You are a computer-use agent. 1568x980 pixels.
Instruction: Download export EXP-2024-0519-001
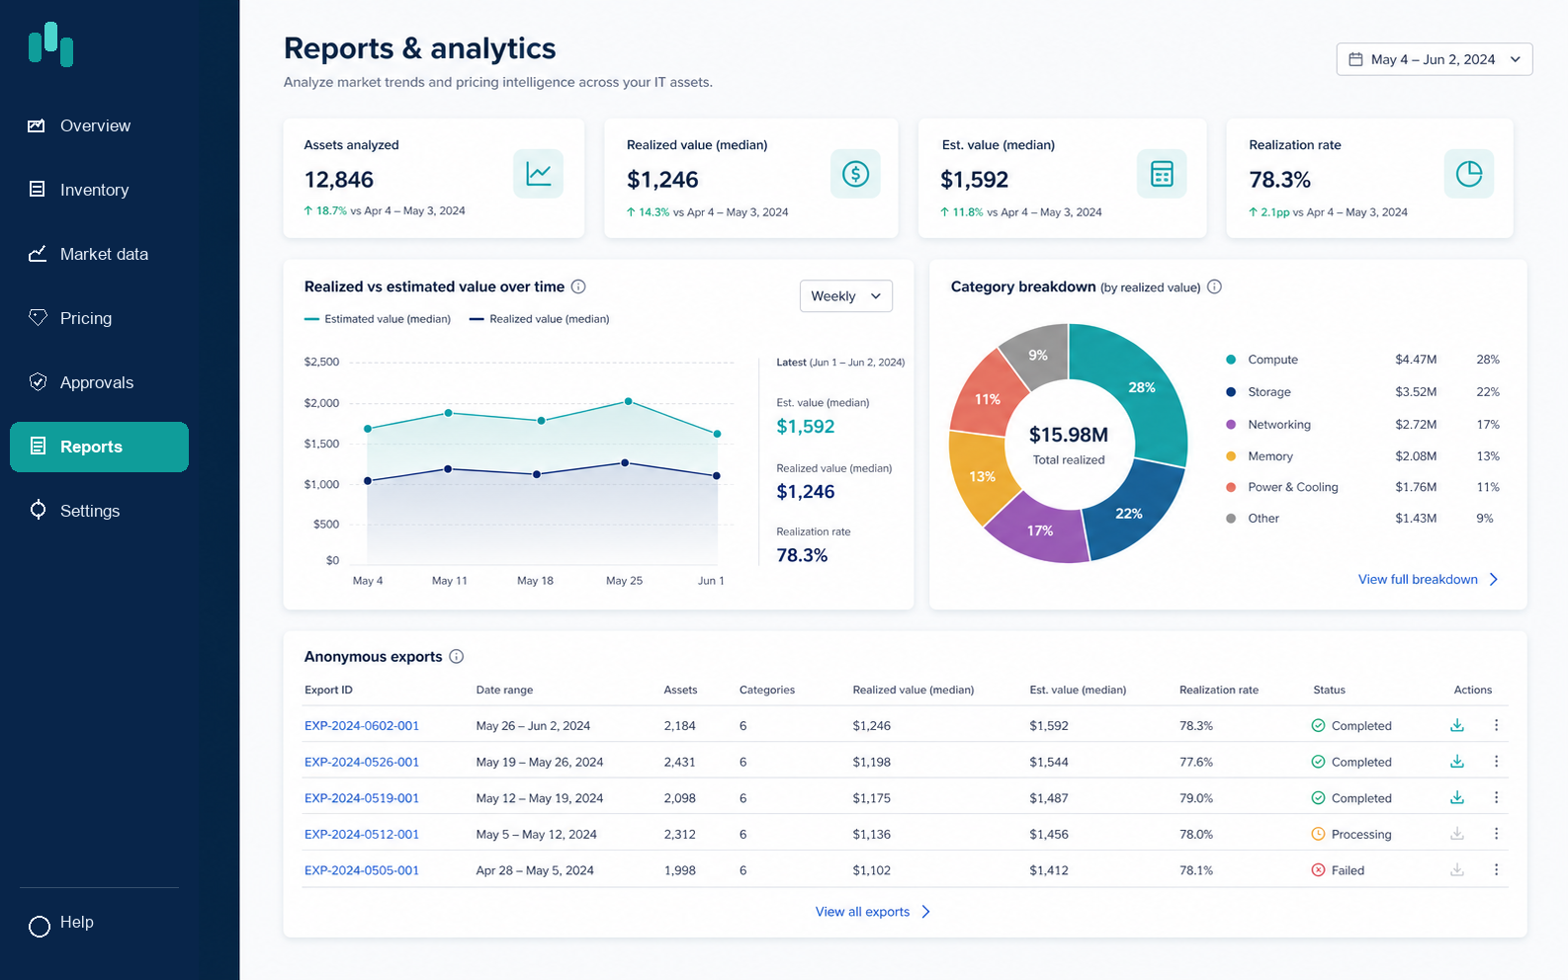1456,797
